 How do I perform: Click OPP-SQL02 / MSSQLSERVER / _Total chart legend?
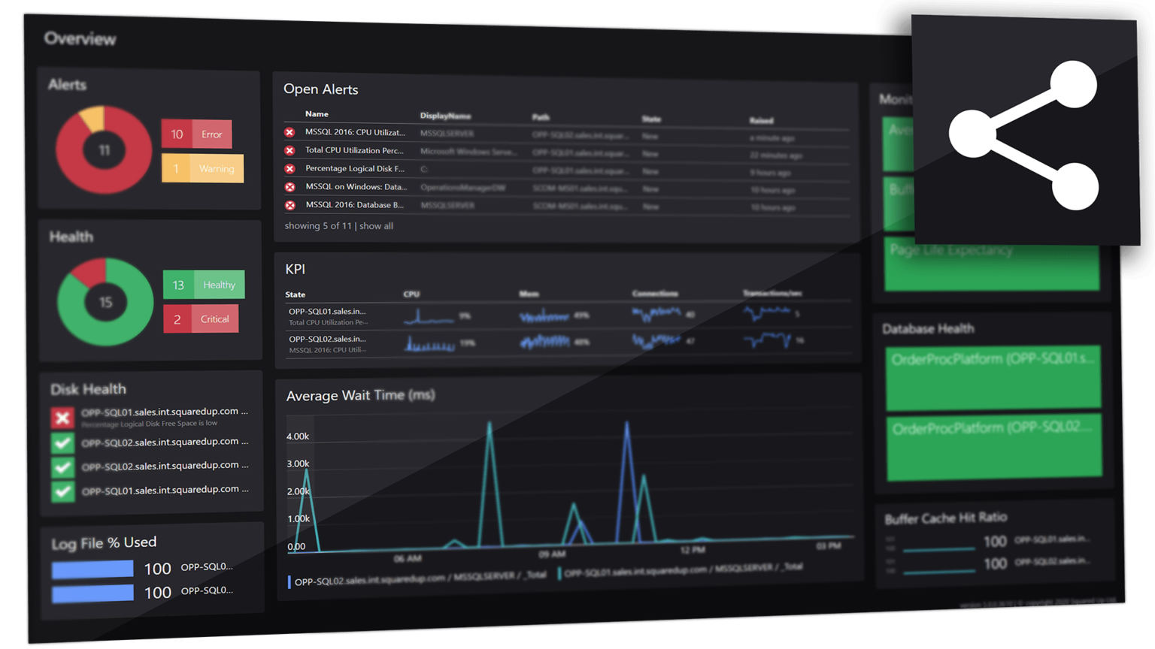click(417, 578)
